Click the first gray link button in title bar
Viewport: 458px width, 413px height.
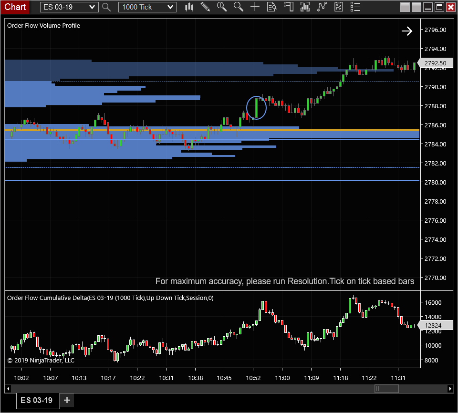tap(405, 7)
